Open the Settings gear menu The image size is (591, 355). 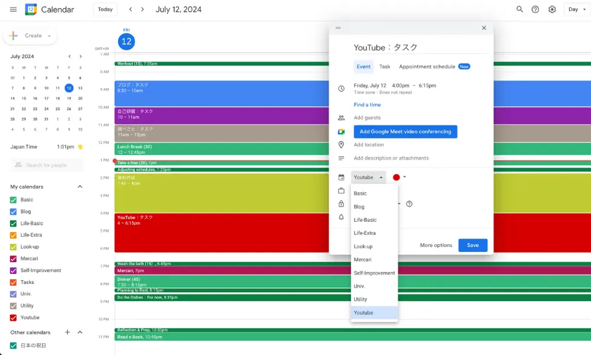(x=552, y=9)
